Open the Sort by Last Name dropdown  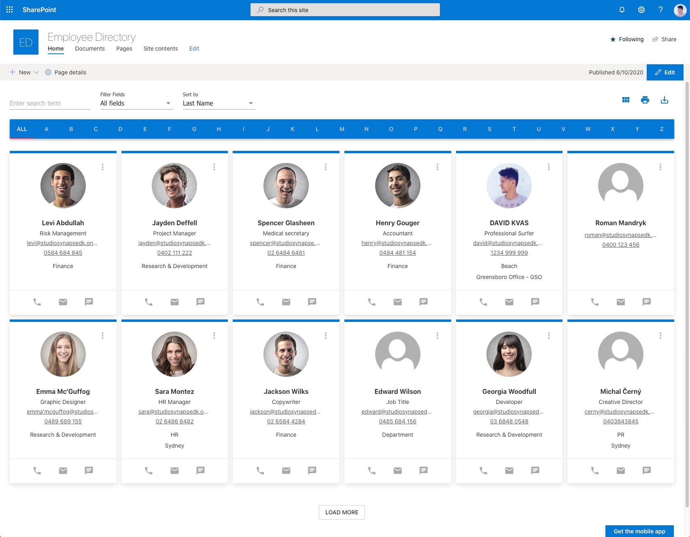[x=219, y=103]
